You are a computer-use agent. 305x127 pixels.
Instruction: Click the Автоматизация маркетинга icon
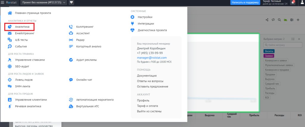point(71,100)
